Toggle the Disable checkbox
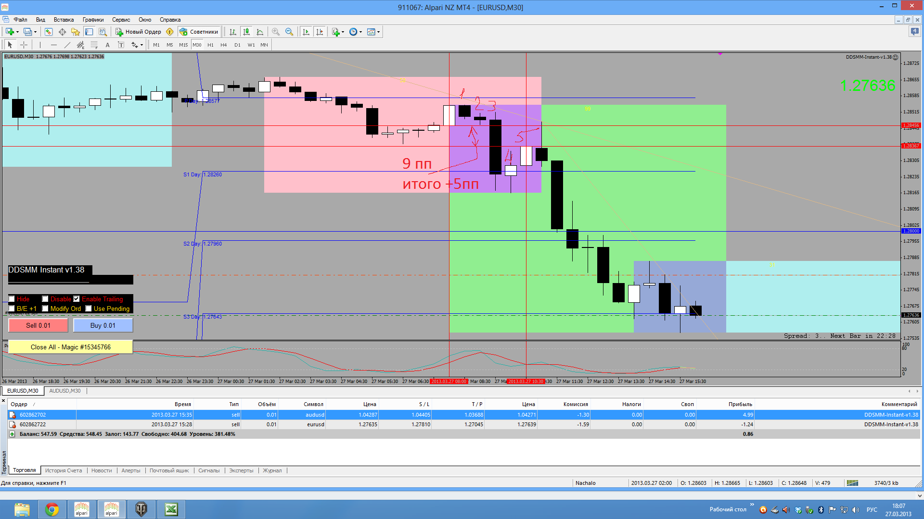 coord(45,299)
